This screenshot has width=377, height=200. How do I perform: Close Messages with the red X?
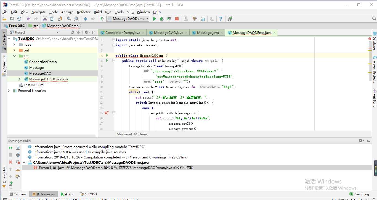pyautogui.click(x=10, y=162)
